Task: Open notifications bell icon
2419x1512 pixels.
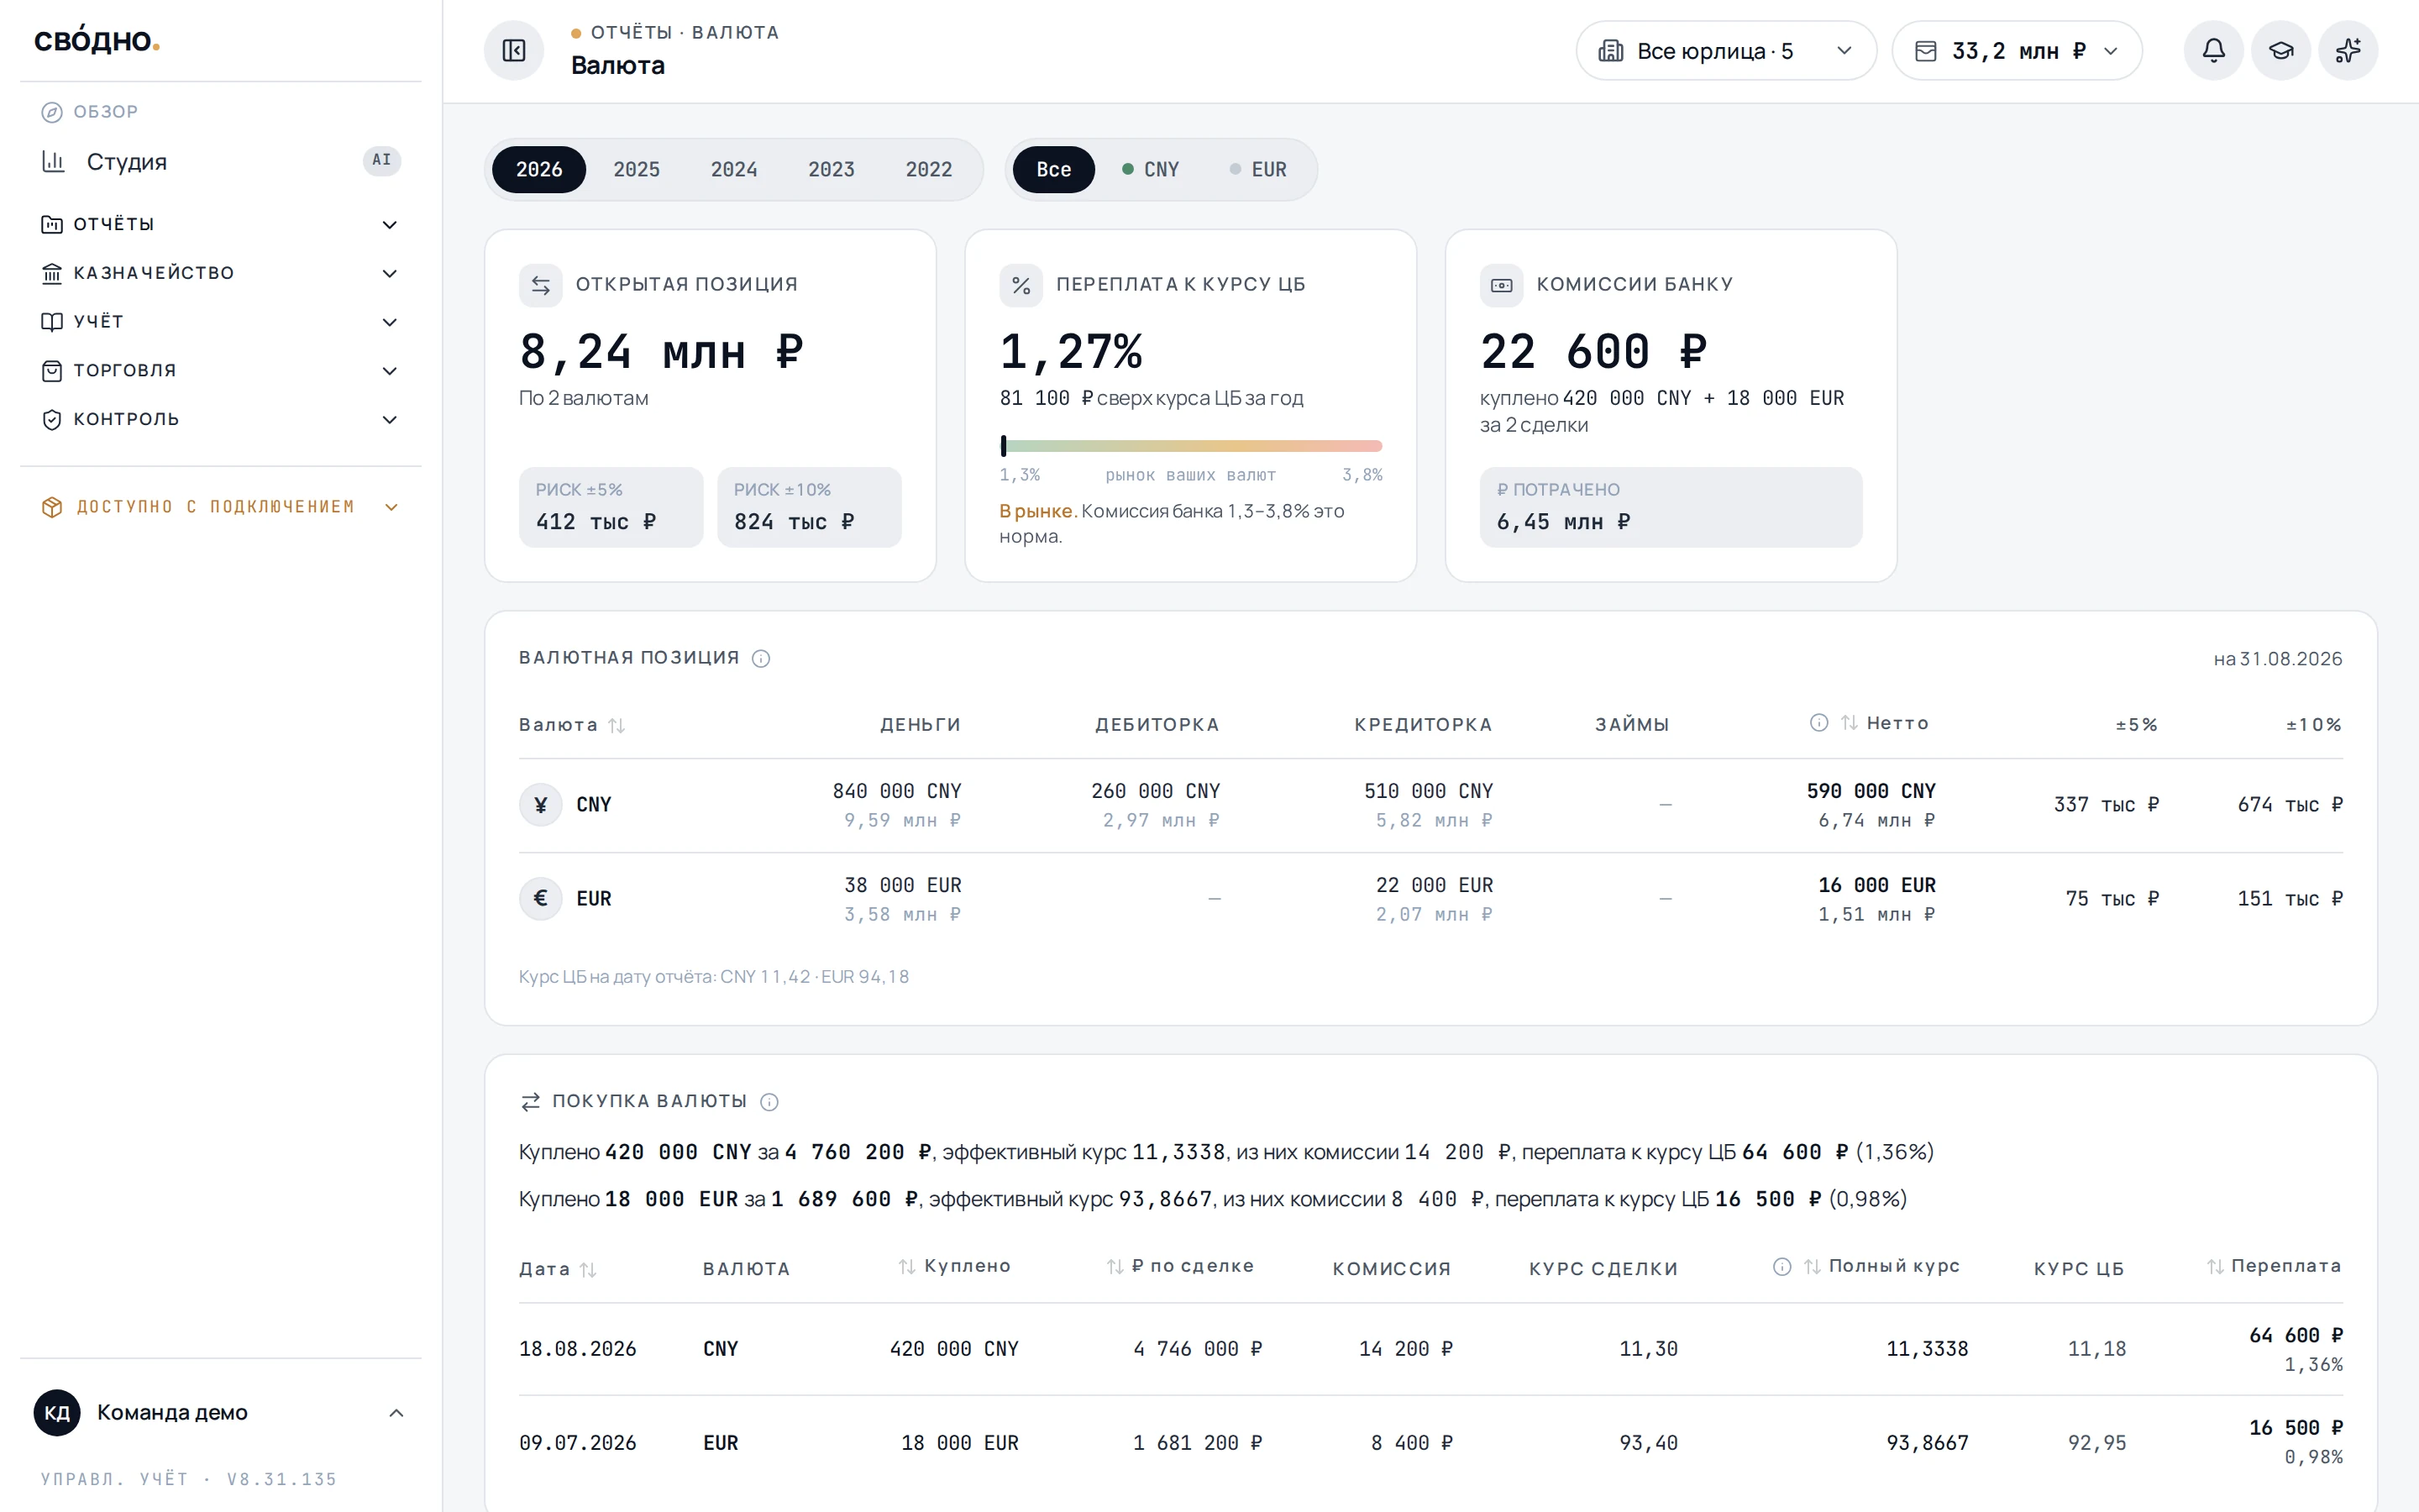Action: point(2213,50)
